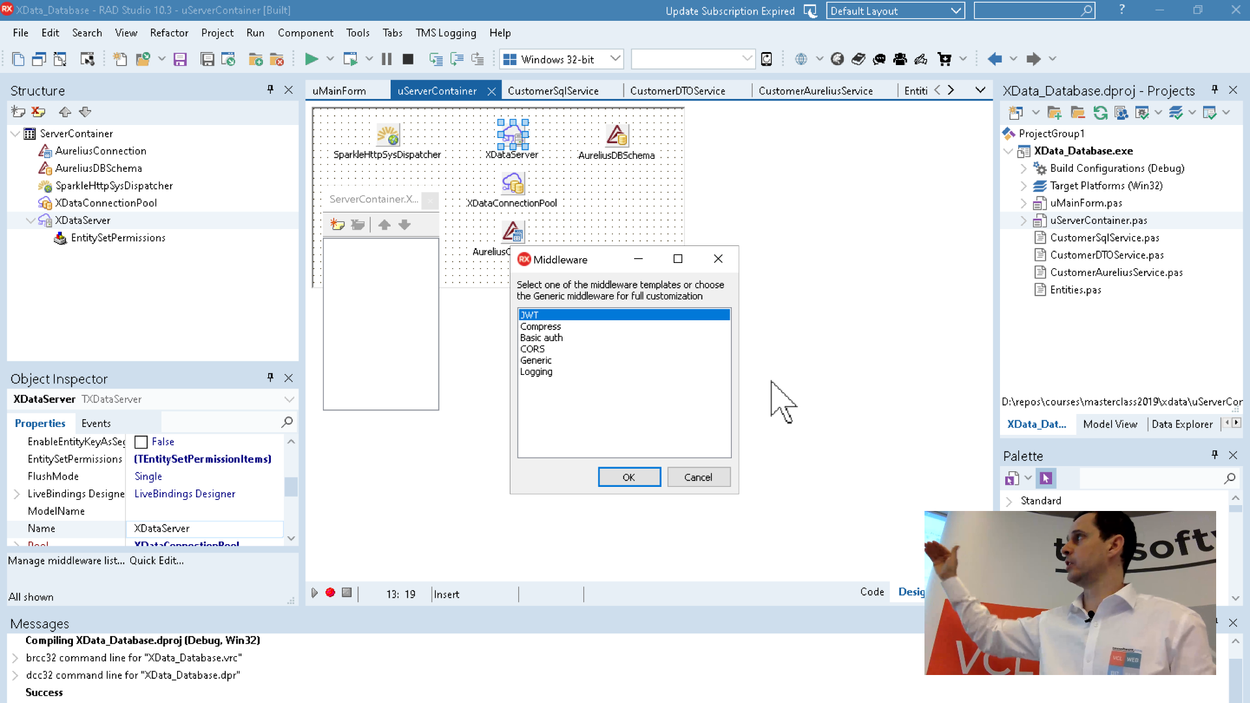Expand Build Configurations (Debug) node

1023,169
